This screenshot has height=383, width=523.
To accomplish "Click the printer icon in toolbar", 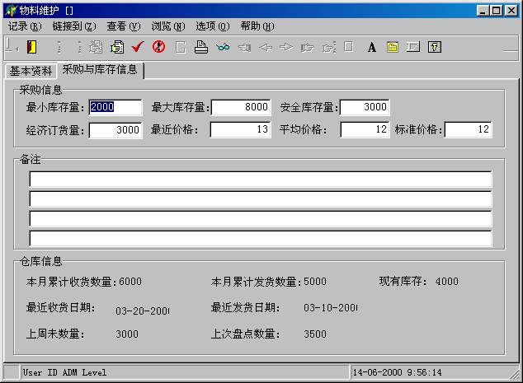I will coord(201,47).
